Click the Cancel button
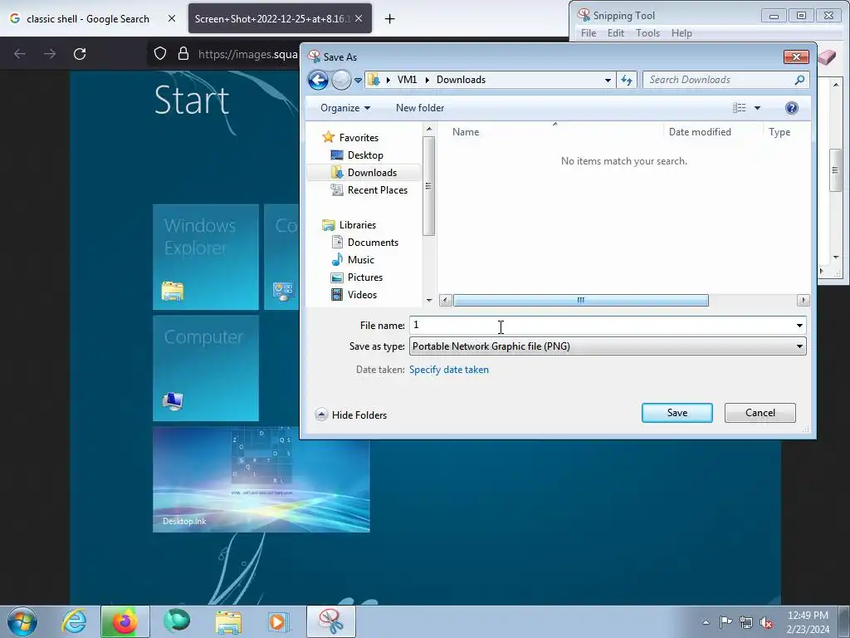Viewport: 850px width, 638px height. [x=760, y=413]
